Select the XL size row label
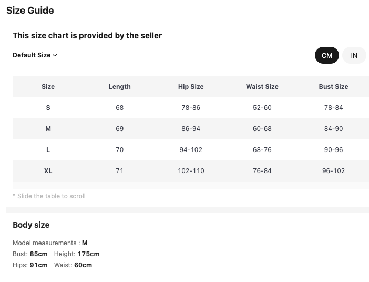 pyautogui.click(x=48, y=171)
